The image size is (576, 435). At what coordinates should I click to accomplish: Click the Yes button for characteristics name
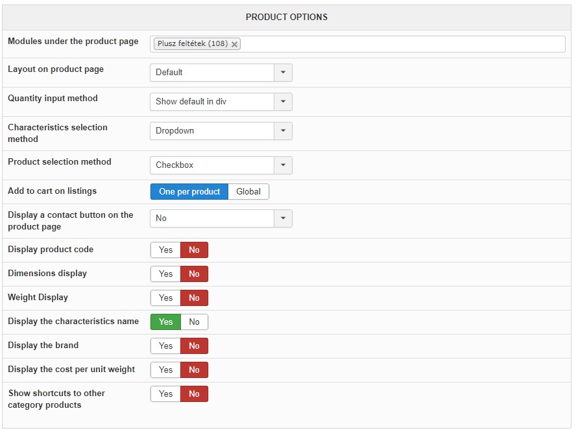click(165, 322)
